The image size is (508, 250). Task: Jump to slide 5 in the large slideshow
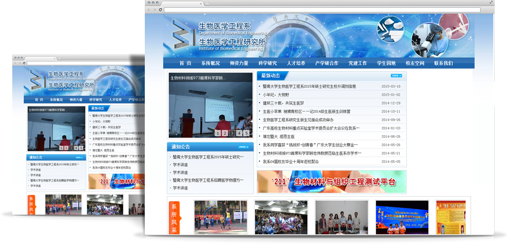coord(246,133)
